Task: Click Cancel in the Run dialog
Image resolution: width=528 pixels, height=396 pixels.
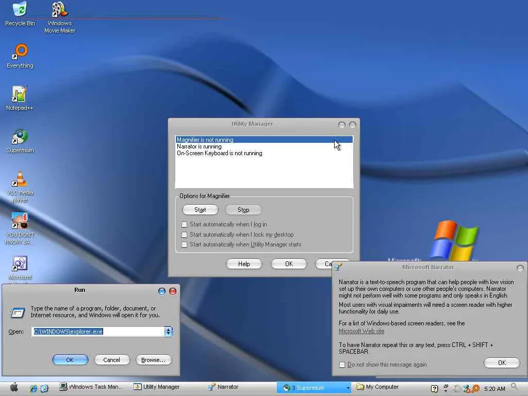Action: 111,359
